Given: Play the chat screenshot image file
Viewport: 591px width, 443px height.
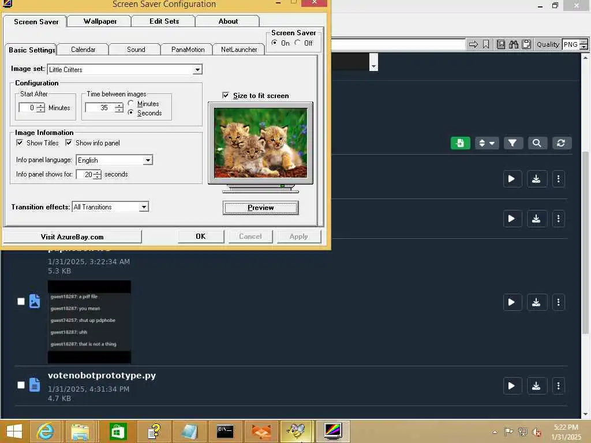Looking at the screenshot, I should pyautogui.click(x=512, y=302).
